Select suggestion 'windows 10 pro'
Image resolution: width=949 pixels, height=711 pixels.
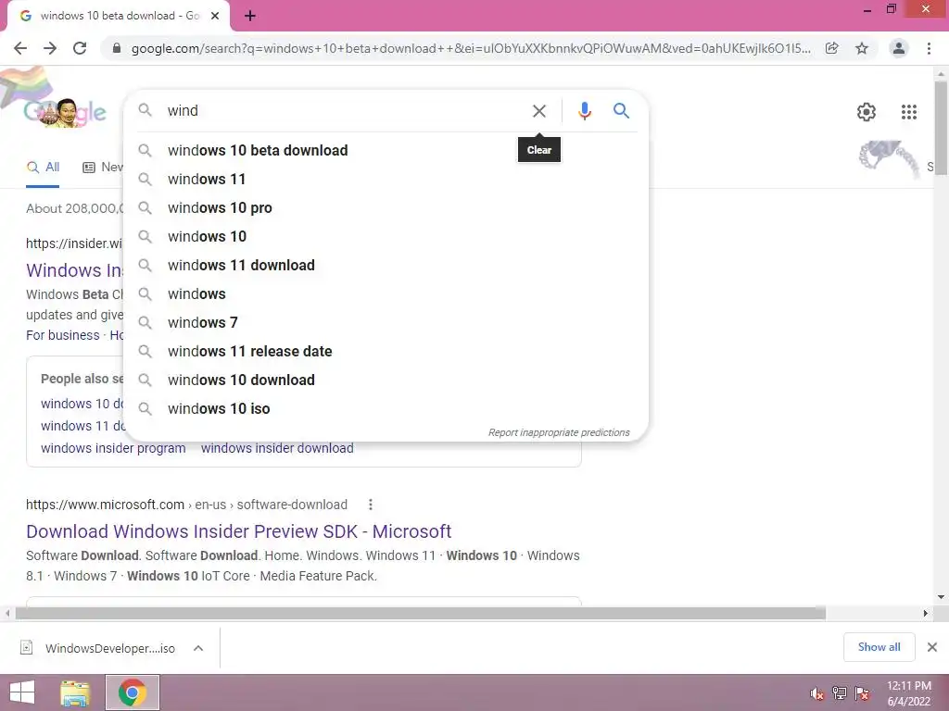(x=386, y=208)
